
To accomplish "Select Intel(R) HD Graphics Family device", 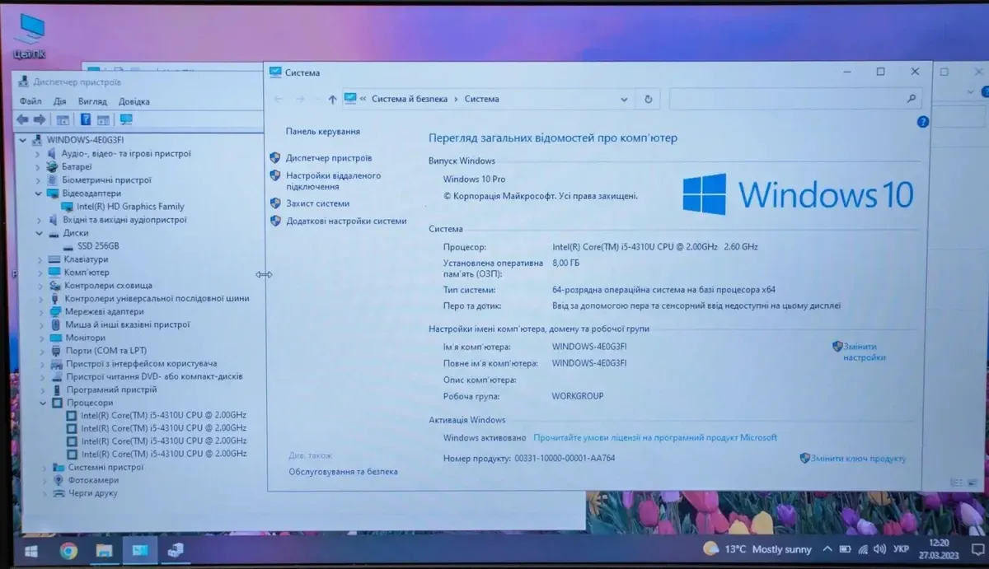I will click(130, 207).
